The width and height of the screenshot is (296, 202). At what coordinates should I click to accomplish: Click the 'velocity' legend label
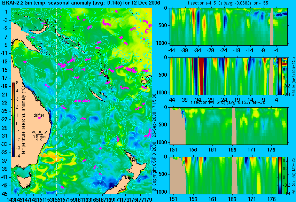(x=39, y=132)
